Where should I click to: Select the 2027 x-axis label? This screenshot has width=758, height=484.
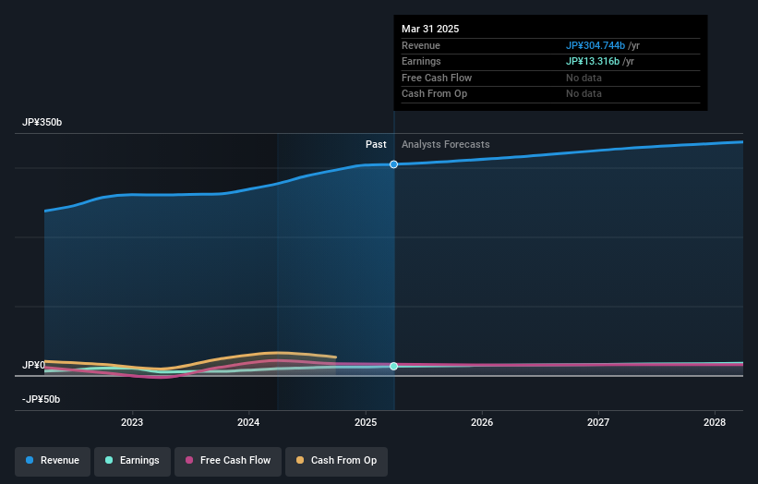pos(598,423)
